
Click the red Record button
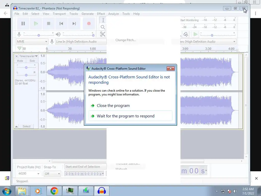(89, 23)
